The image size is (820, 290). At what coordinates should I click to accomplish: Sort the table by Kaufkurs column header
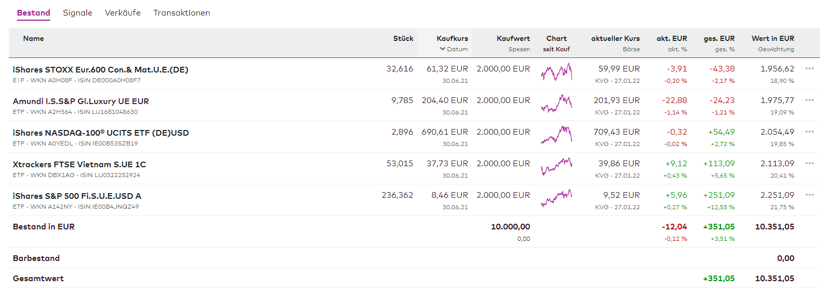[x=452, y=38]
